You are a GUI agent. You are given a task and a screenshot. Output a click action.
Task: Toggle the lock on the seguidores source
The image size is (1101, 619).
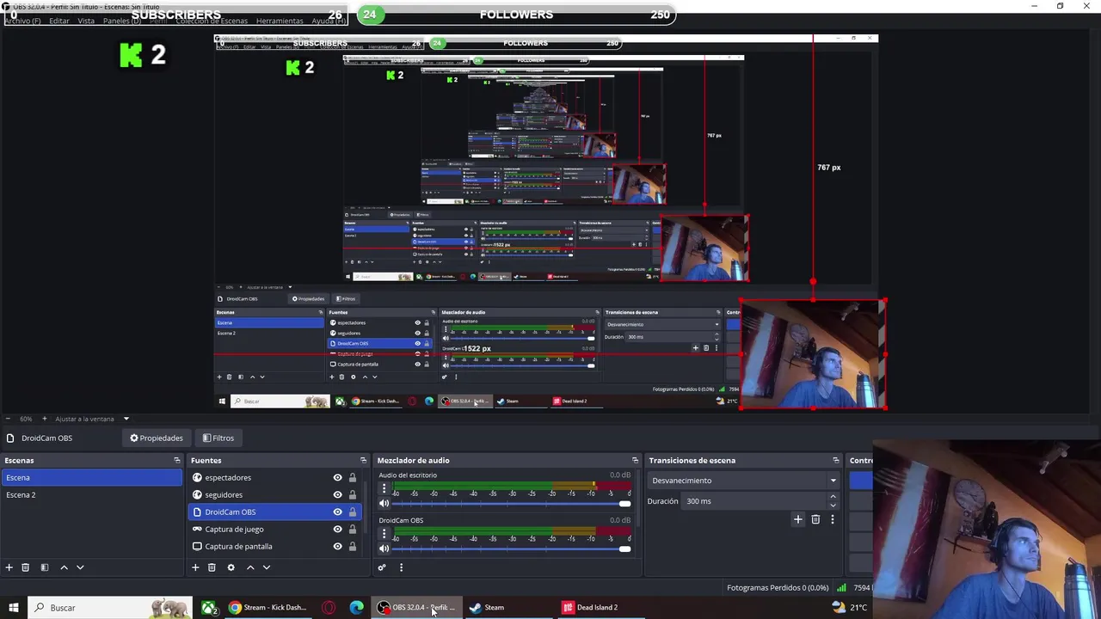(x=352, y=495)
